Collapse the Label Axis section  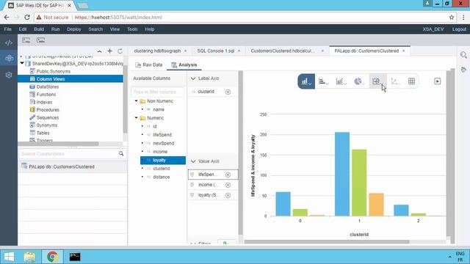193,78
